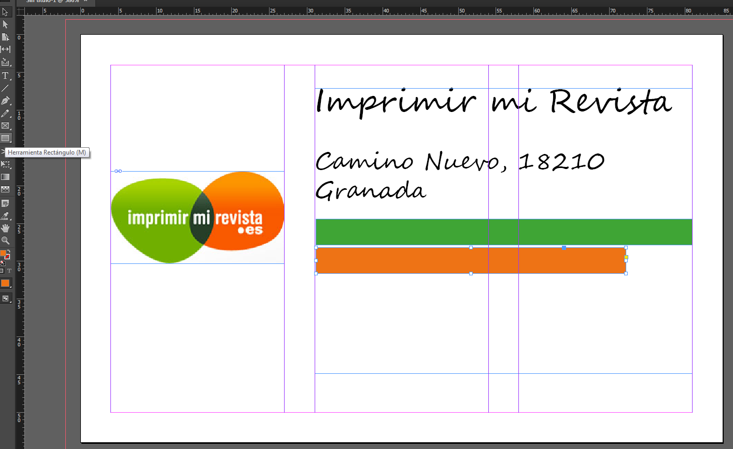Select the Pen tool
This screenshot has height=449, width=733.
tap(5, 101)
